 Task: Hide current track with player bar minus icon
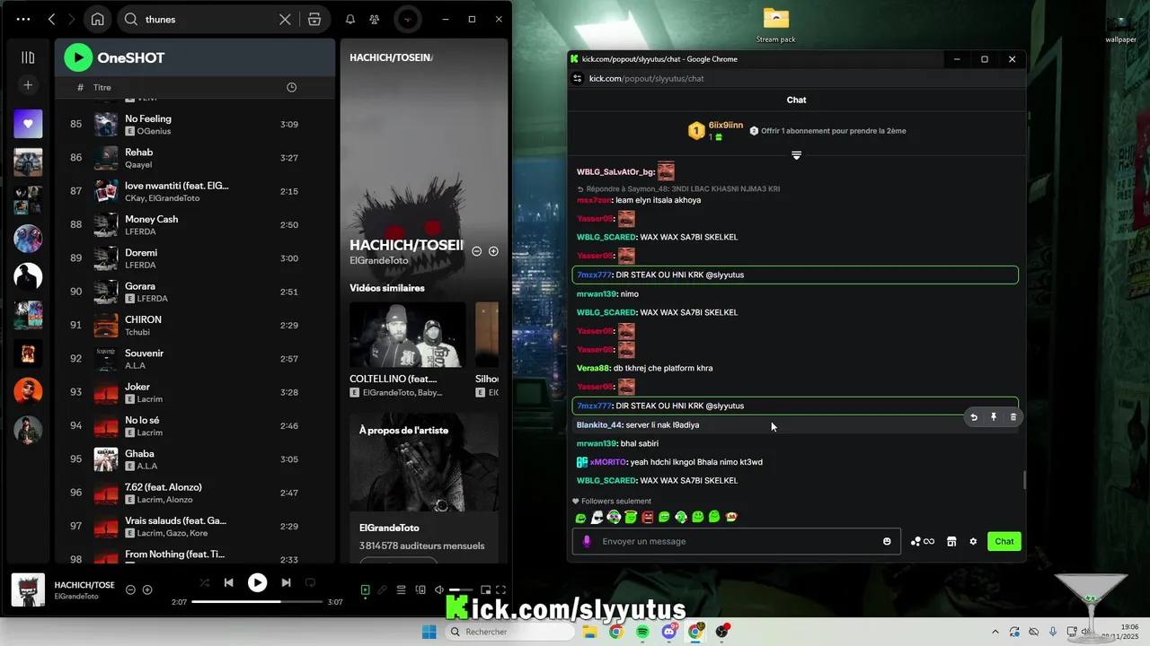coord(130,589)
